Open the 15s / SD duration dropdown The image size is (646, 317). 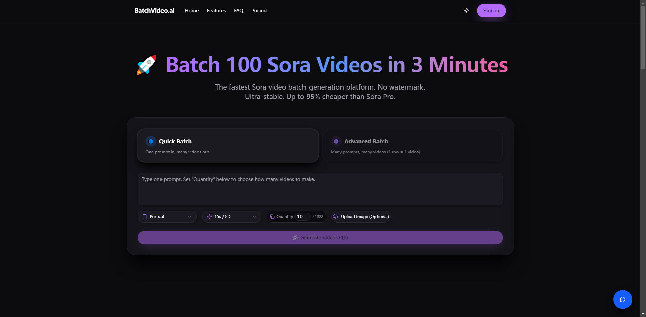pyautogui.click(x=231, y=217)
